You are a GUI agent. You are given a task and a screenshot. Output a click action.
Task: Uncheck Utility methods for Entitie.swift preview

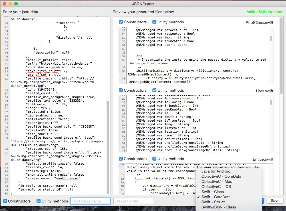click(154, 159)
